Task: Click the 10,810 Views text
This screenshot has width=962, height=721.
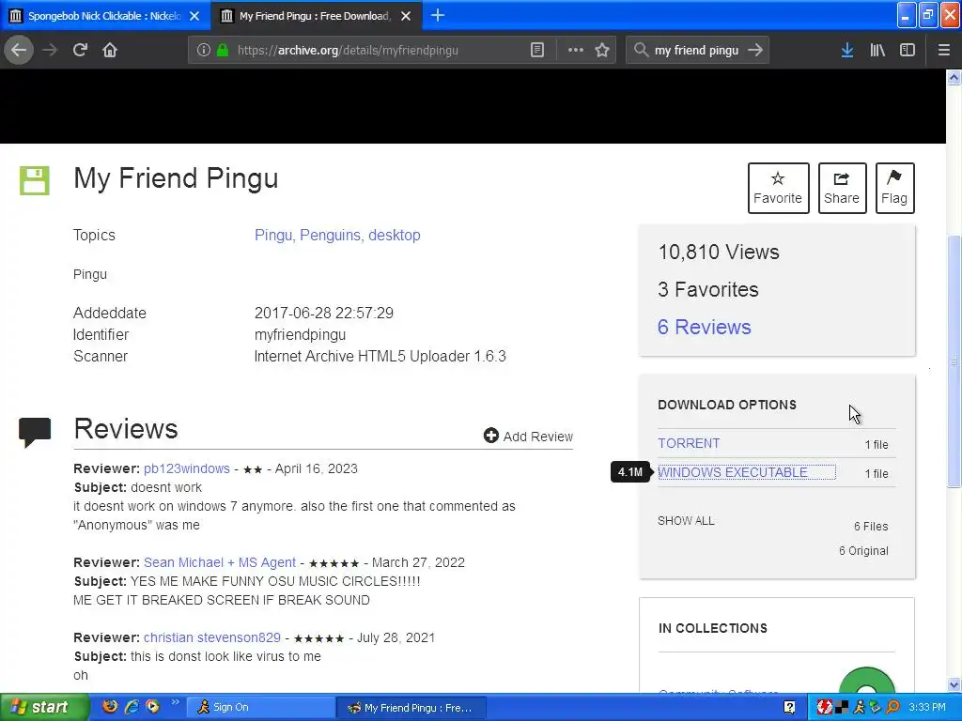Action: click(x=719, y=252)
